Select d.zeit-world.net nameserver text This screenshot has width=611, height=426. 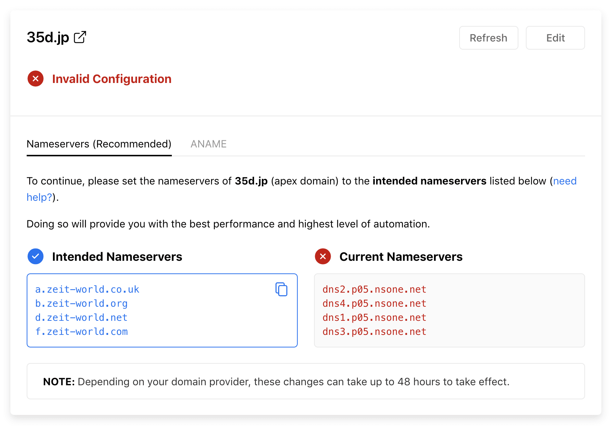tap(81, 317)
